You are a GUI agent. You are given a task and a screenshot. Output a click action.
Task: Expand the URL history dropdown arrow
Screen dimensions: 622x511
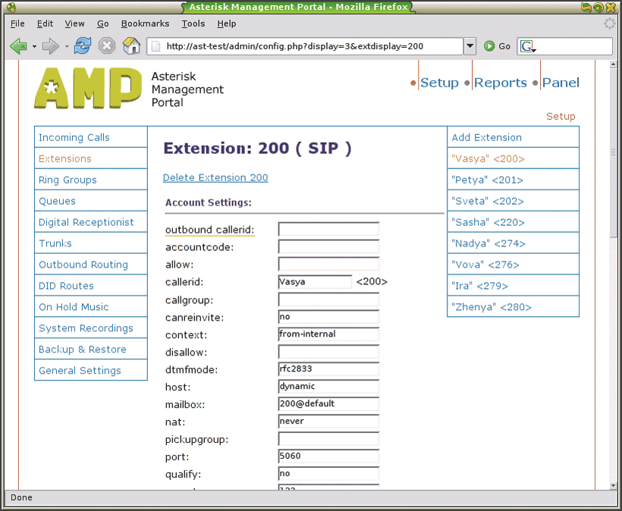470,46
